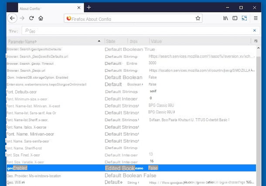This screenshot has height=186, width=266.
Task: Select the highlighted geo.Enabled row
Action: pos(131,168)
